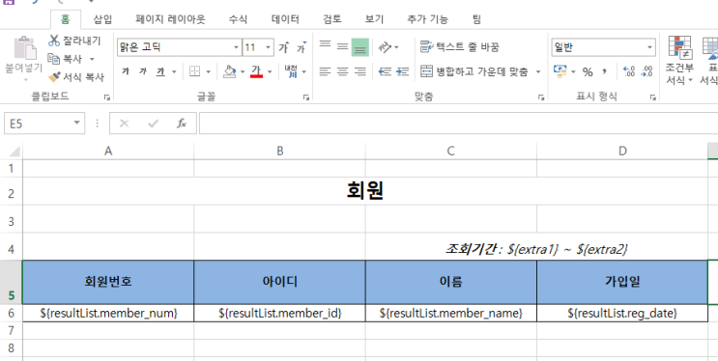Apply fill color bucket

coord(229,71)
